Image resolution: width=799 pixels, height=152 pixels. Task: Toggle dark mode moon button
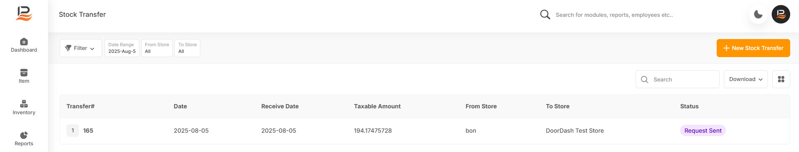758,14
